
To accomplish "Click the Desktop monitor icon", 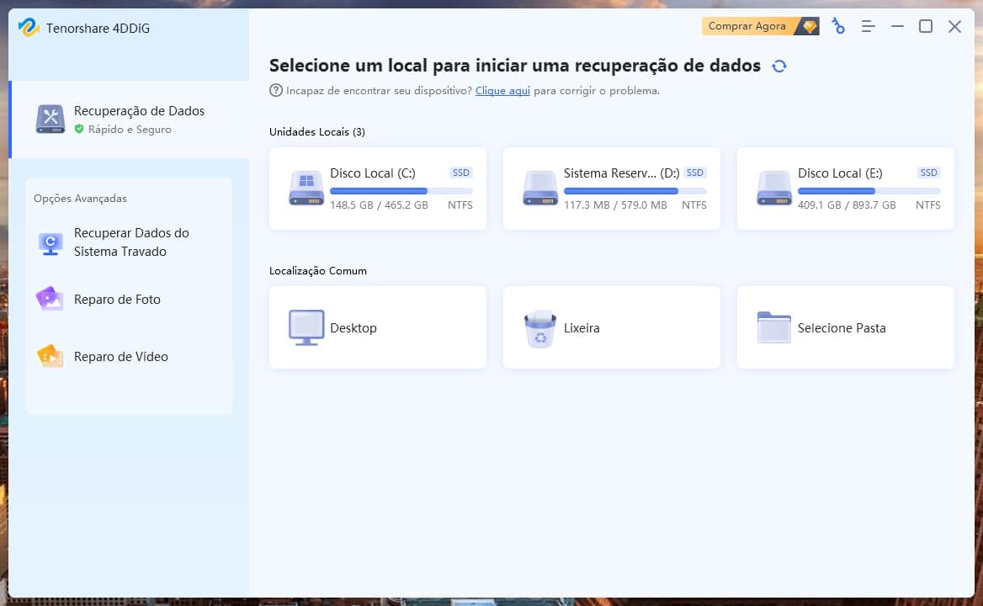I will (x=306, y=327).
